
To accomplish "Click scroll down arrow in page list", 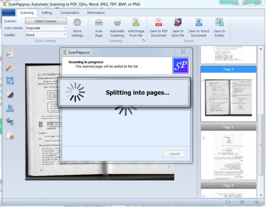I will coord(261,195).
